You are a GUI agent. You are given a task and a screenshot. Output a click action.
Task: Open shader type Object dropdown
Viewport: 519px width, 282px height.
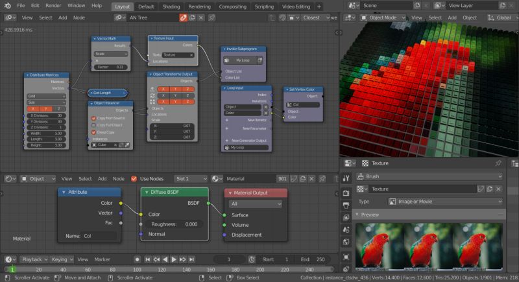38,178
